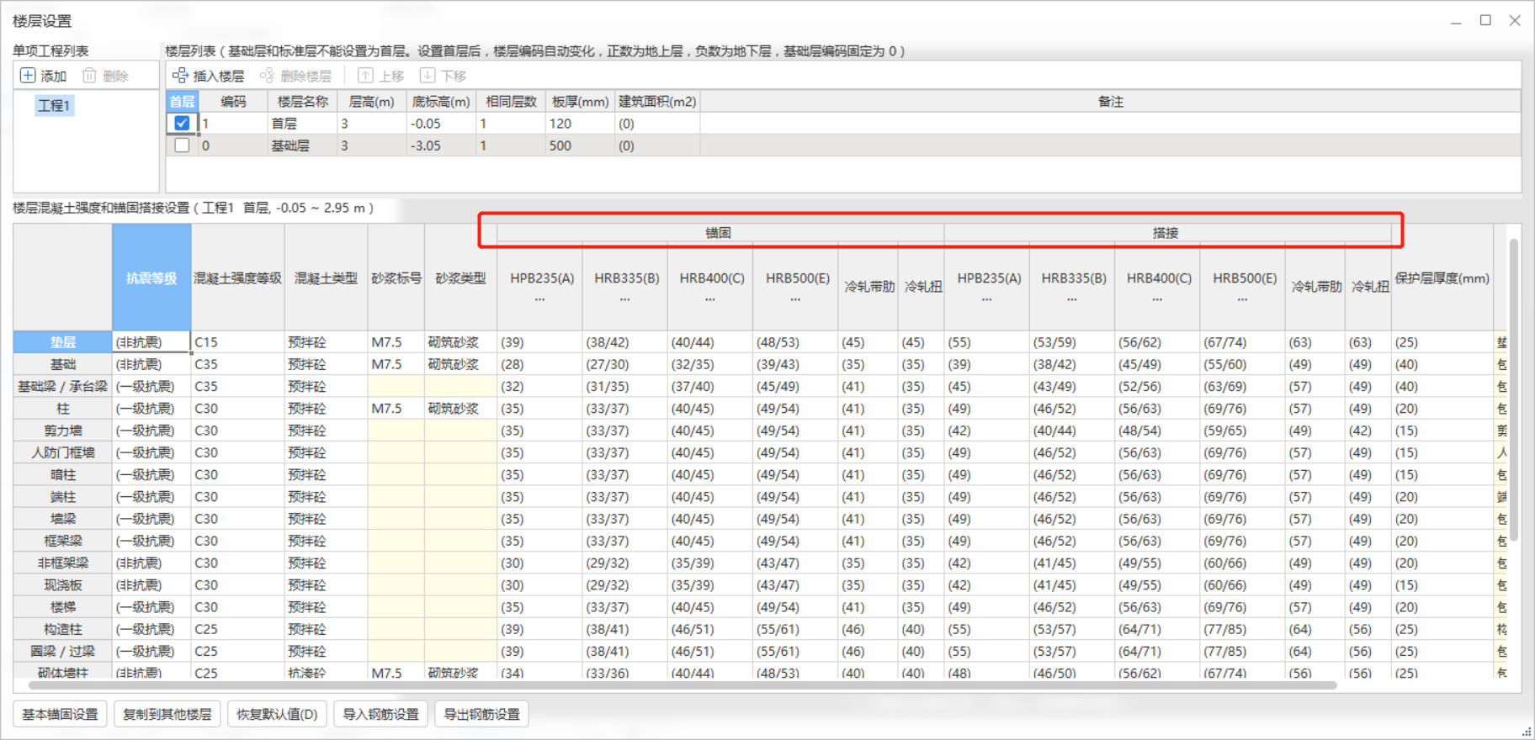Select the 构造柱 row header

pos(63,629)
